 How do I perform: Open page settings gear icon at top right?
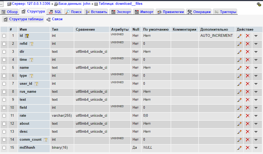tap(259, 4)
